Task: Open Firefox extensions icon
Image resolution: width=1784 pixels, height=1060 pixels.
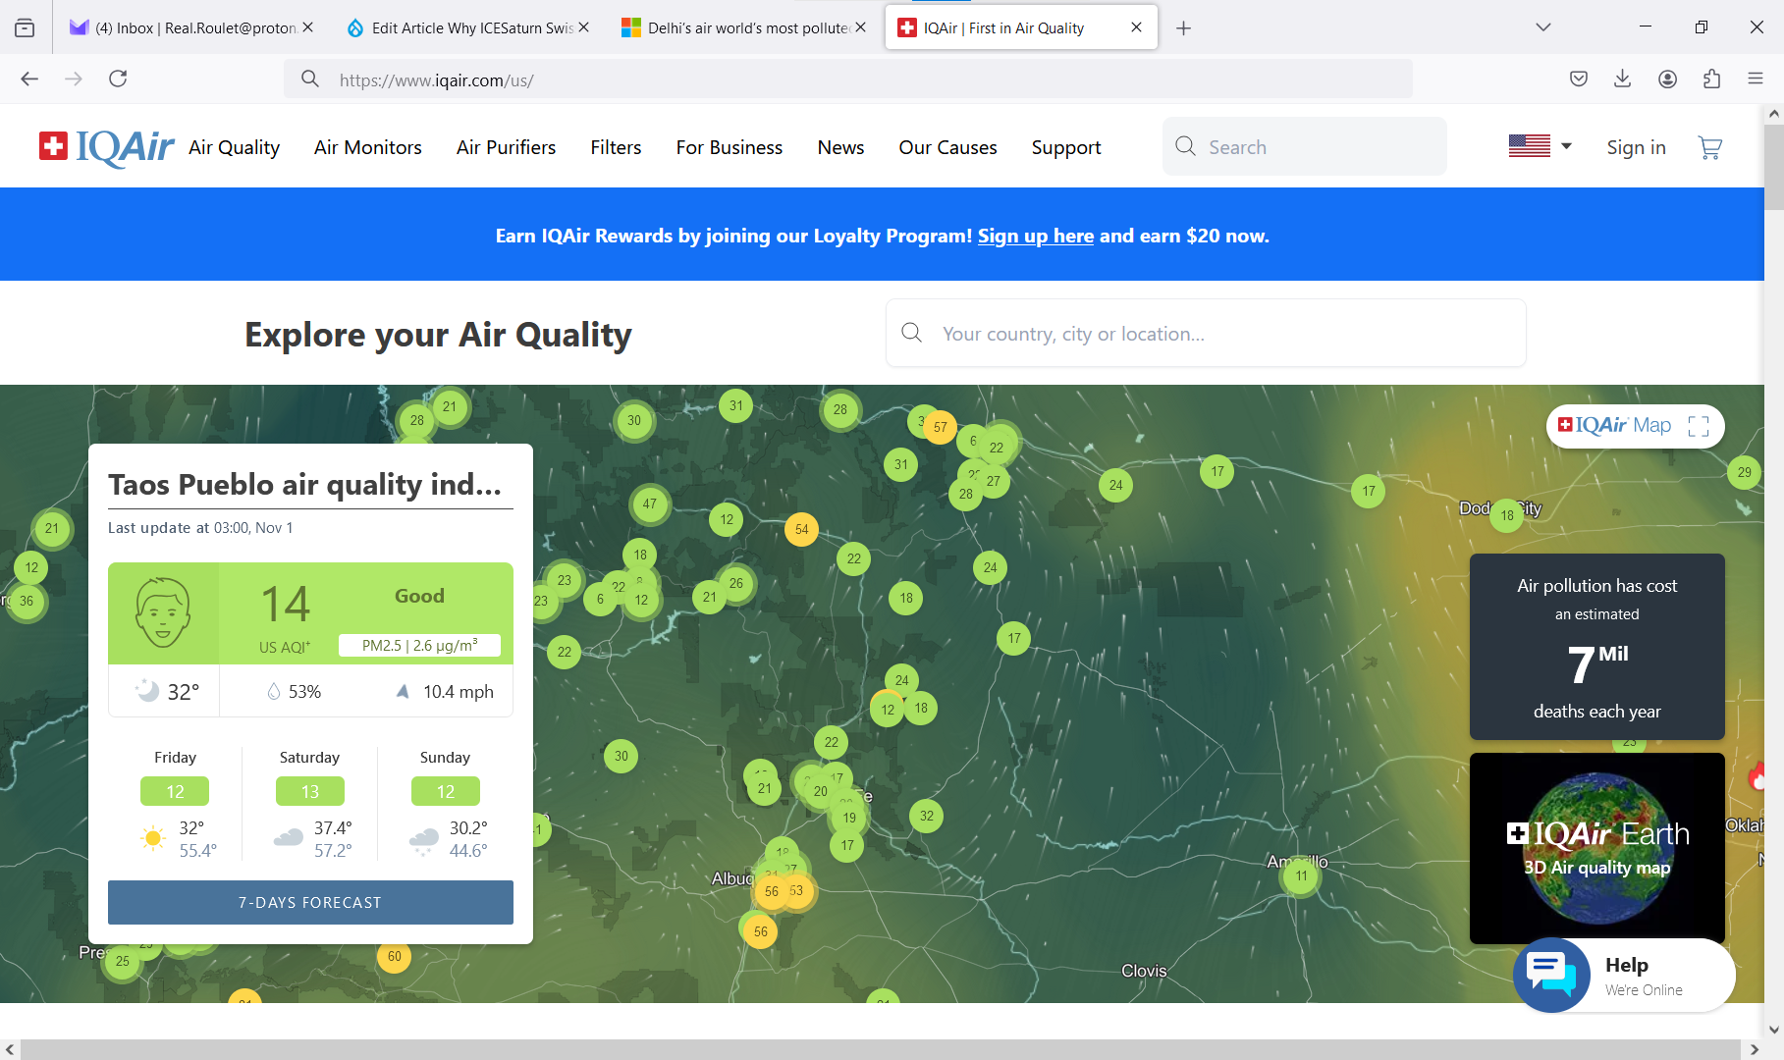Action: 1711,79
